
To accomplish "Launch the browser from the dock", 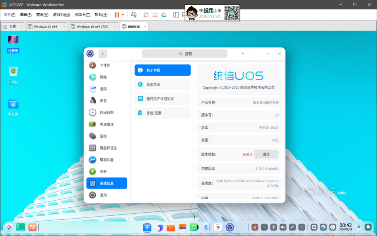I will 159,227.
